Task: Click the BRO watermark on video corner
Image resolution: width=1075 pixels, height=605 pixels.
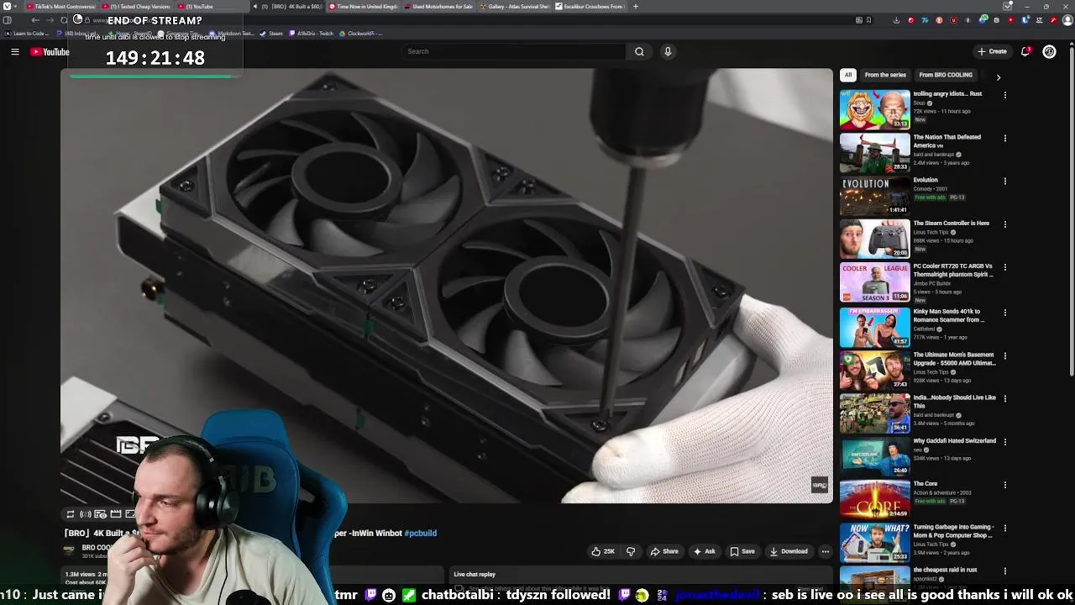Action: pyautogui.click(x=819, y=486)
